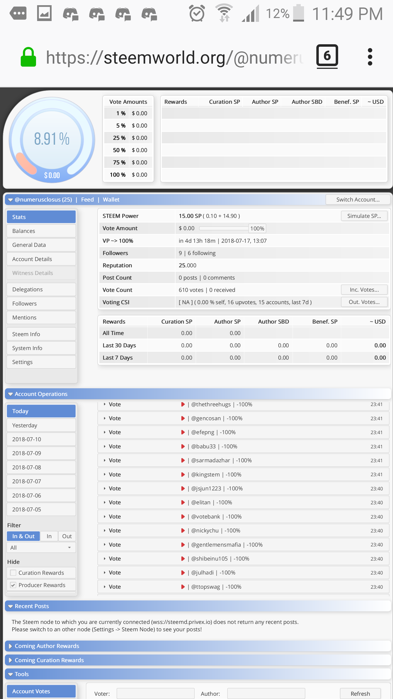The image size is (393, 699).
Task: Select the 2018-07-05 date entry
Action: click(41, 509)
